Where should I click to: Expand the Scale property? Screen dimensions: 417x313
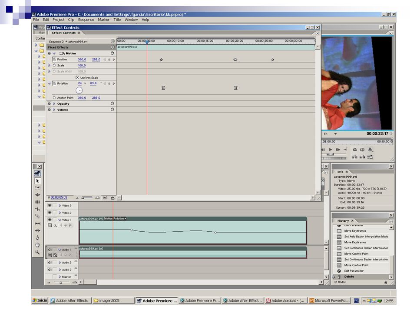click(x=49, y=65)
